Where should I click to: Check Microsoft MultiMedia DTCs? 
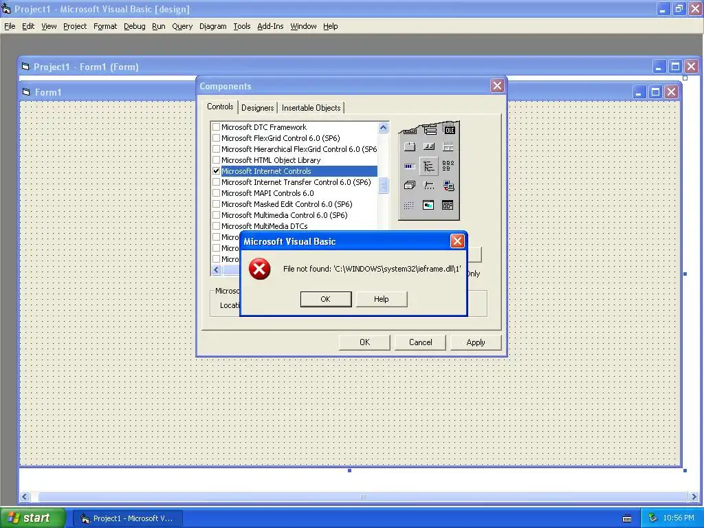coord(217,225)
